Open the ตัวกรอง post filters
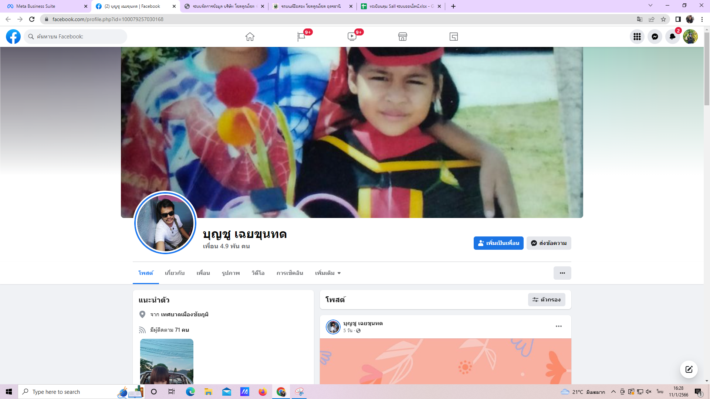This screenshot has width=710, height=399. 546,300
